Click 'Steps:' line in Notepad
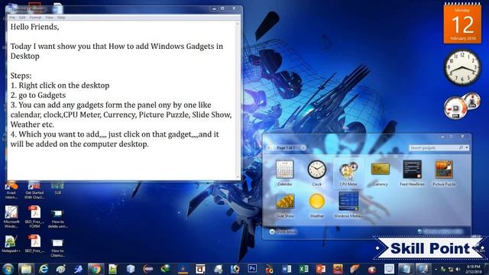The image size is (489, 275). point(21,76)
